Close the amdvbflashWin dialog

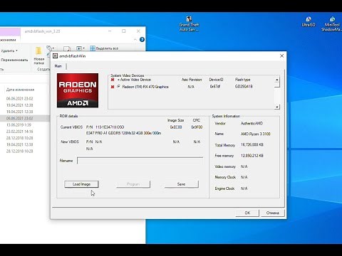281,56
